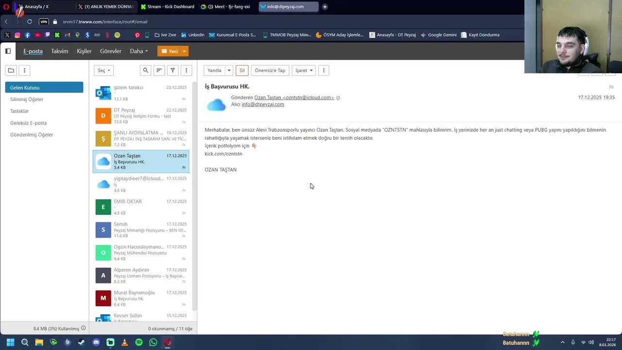Open the LinkedIn bookmark

[x=192, y=35]
